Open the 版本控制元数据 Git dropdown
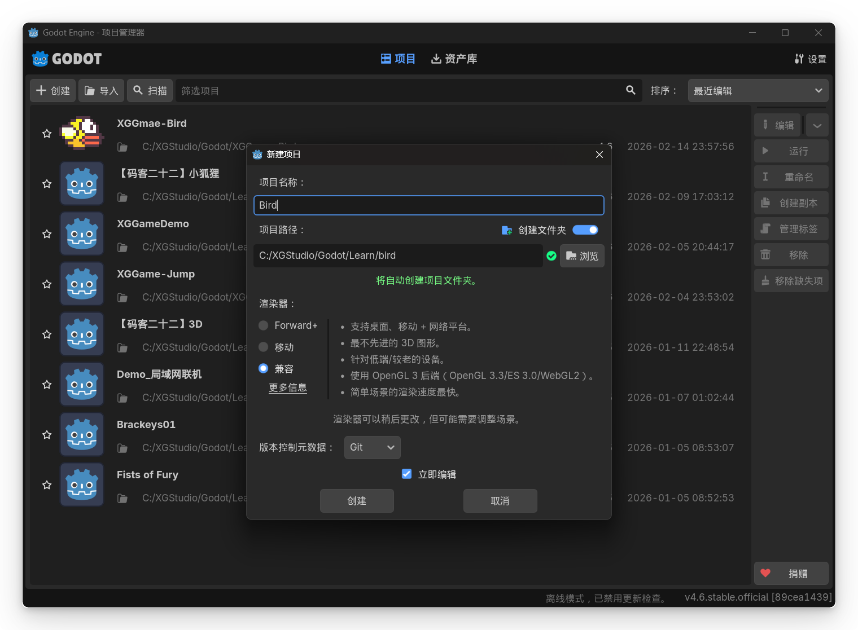 pyautogui.click(x=373, y=447)
